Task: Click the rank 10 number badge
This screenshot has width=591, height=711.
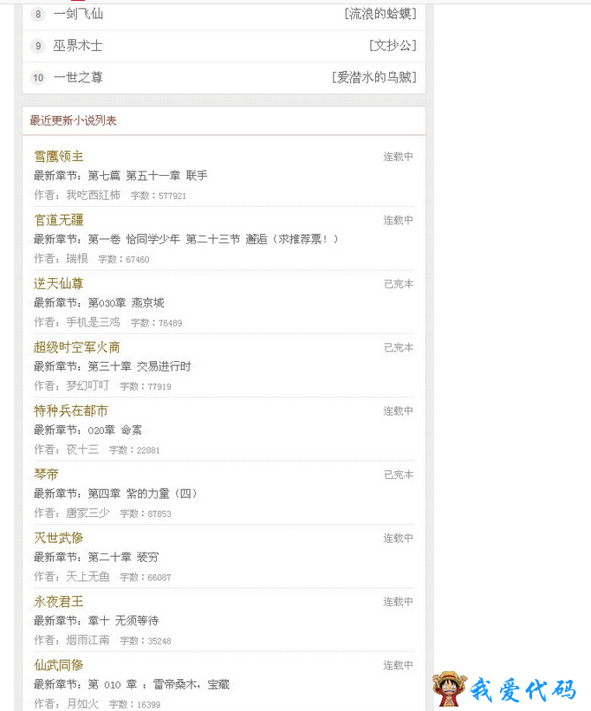Action: click(x=38, y=78)
